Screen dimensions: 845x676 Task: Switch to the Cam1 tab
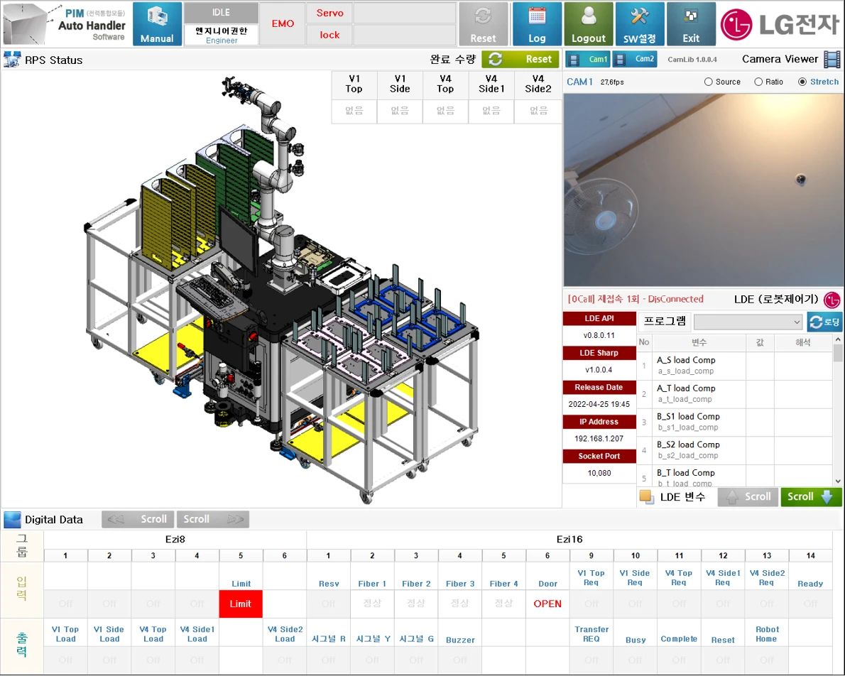tap(588, 59)
